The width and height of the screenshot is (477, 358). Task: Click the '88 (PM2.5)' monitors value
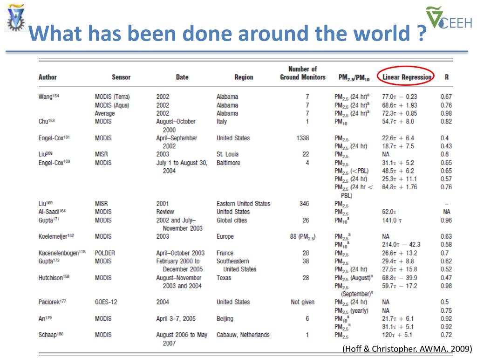click(x=303, y=236)
